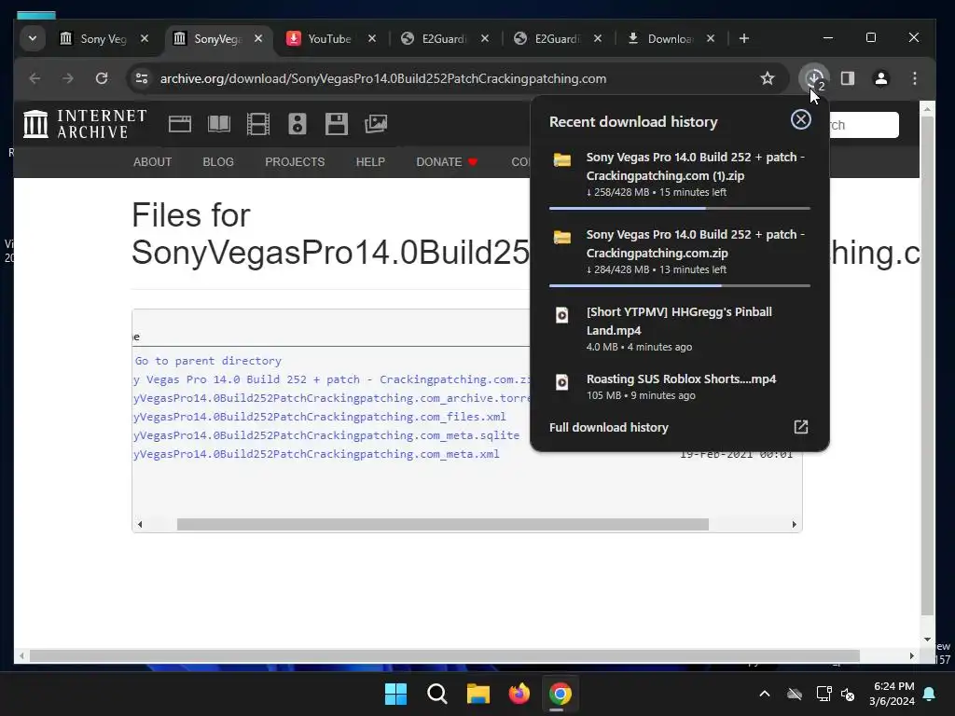Click the file listing horizontal scrollbar
The height and width of the screenshot is (716, 955).
[443, 524]
